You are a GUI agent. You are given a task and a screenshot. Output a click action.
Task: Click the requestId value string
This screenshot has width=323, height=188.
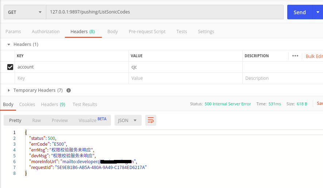tap(101, 168)
